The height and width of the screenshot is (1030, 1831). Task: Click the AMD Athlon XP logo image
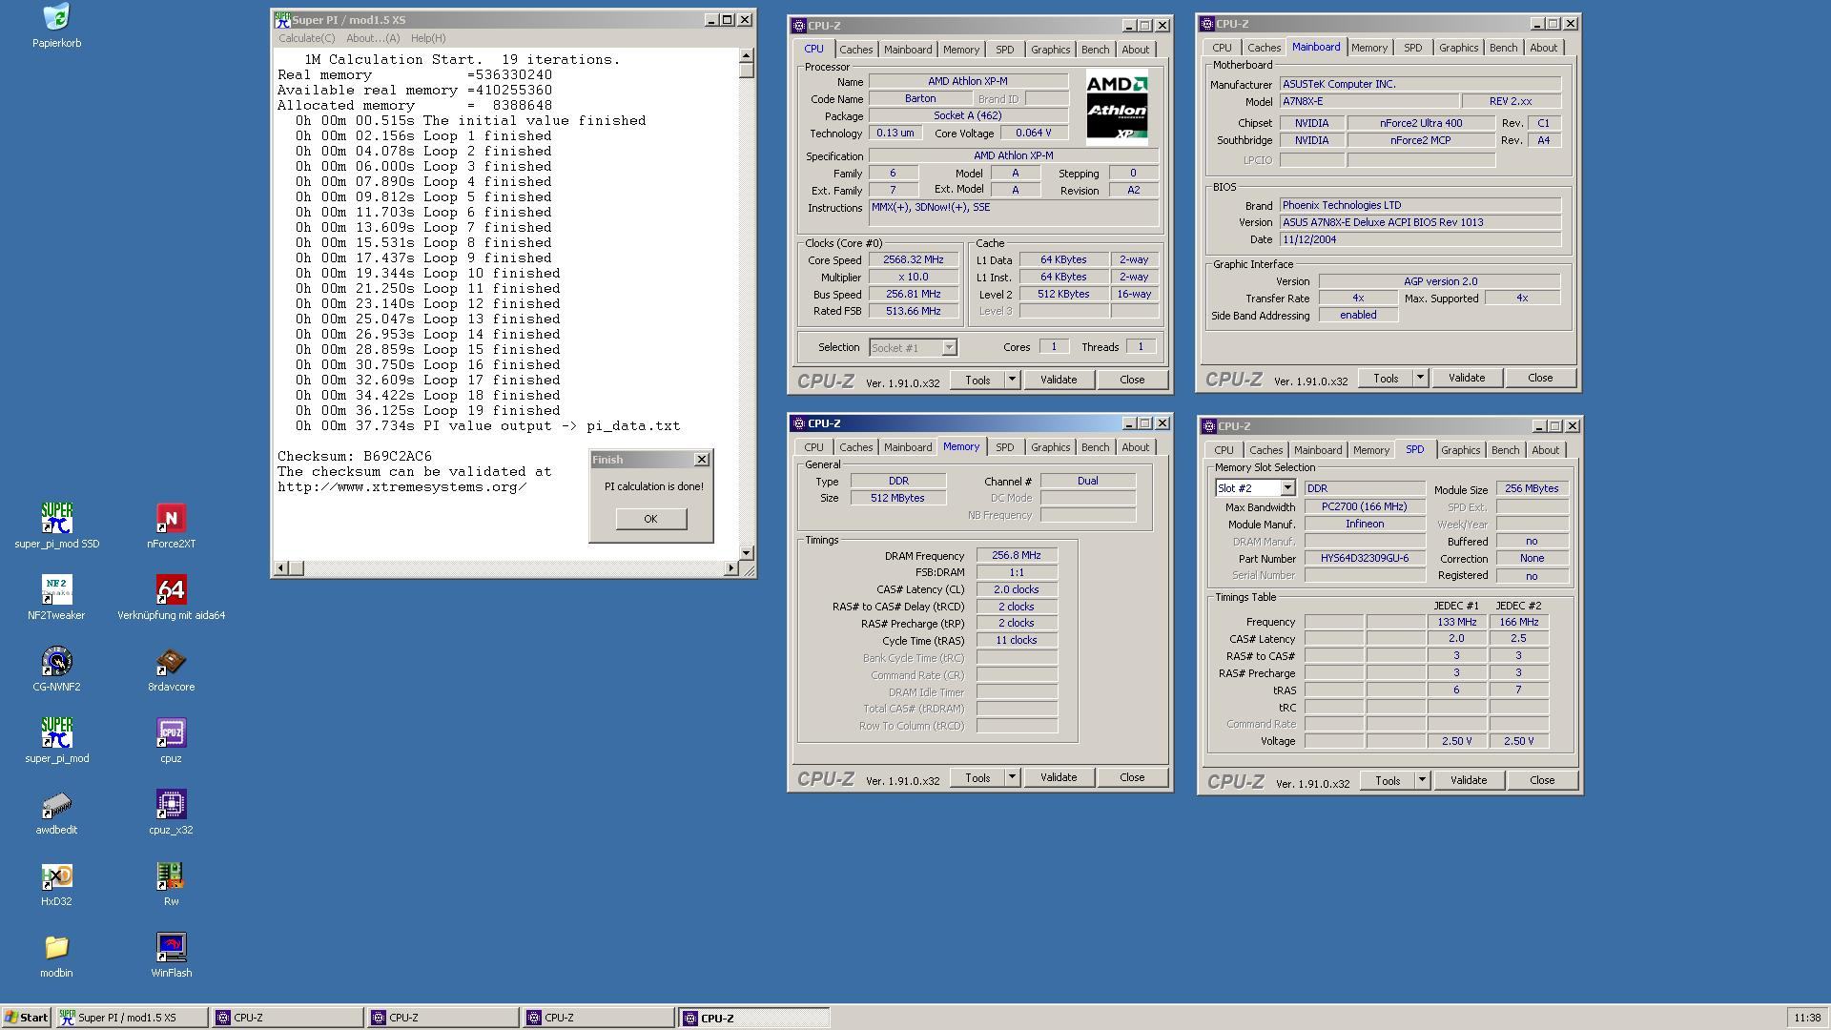(x=1117, y=107)
